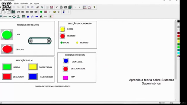Click the small green LOCAL status lamp
Viewport: 187px width, 105px height.
pyautogui.click(x=62, y=43)
